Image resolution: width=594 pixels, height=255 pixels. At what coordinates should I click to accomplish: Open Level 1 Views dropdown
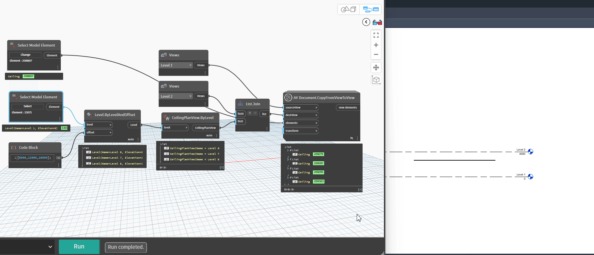click(x=176, y=65)
